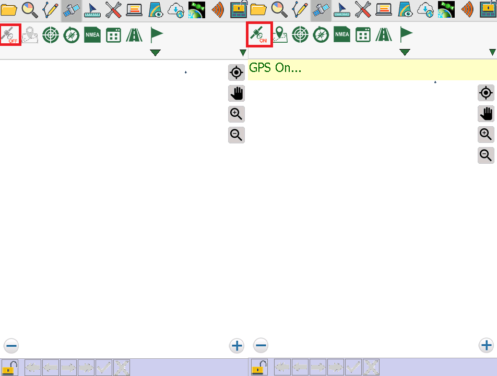Click green grid window icon, left panel
The width and height of the screenshot is (497, 376).
(x=113, y=35)
